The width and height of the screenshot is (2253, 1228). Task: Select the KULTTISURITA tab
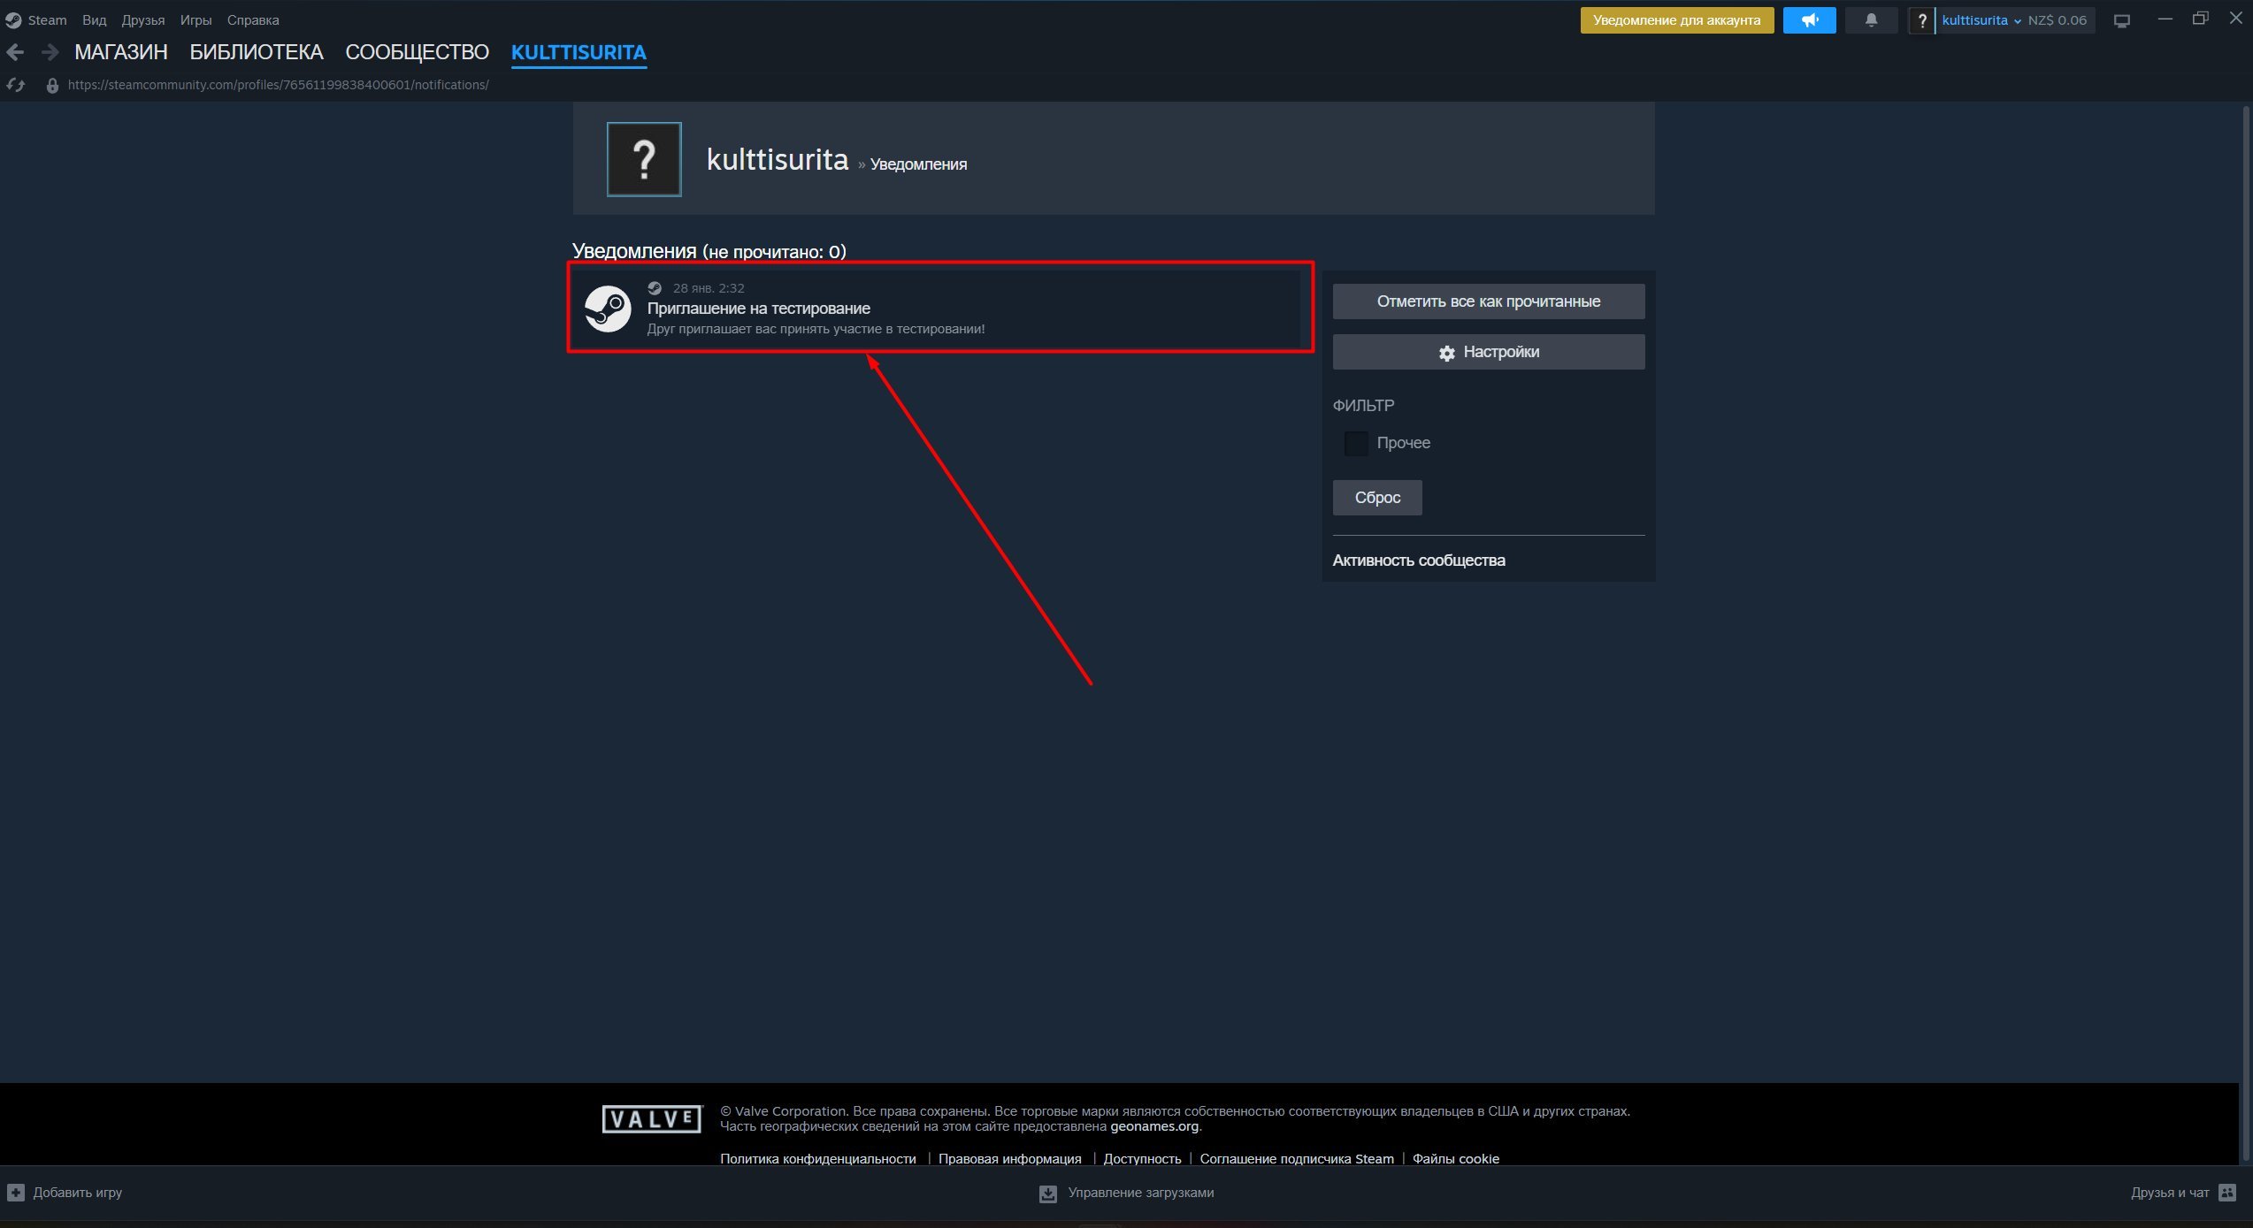(x=579, y=52)
